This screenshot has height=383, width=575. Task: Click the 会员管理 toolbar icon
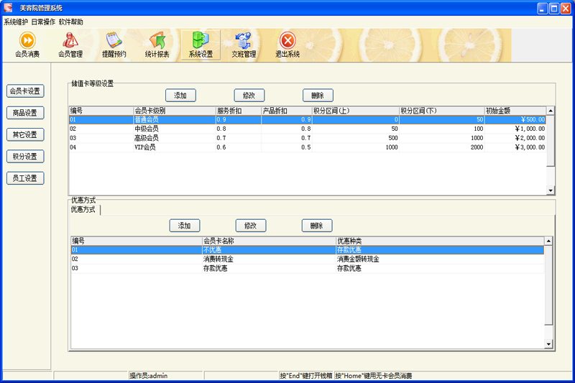70,45
